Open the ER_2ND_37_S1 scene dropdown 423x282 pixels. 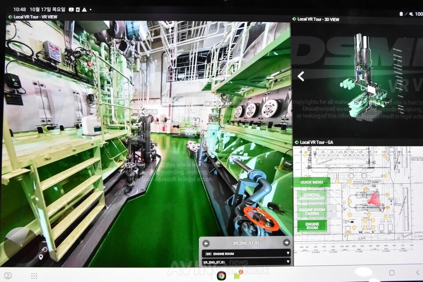click(x=246, y=262)
